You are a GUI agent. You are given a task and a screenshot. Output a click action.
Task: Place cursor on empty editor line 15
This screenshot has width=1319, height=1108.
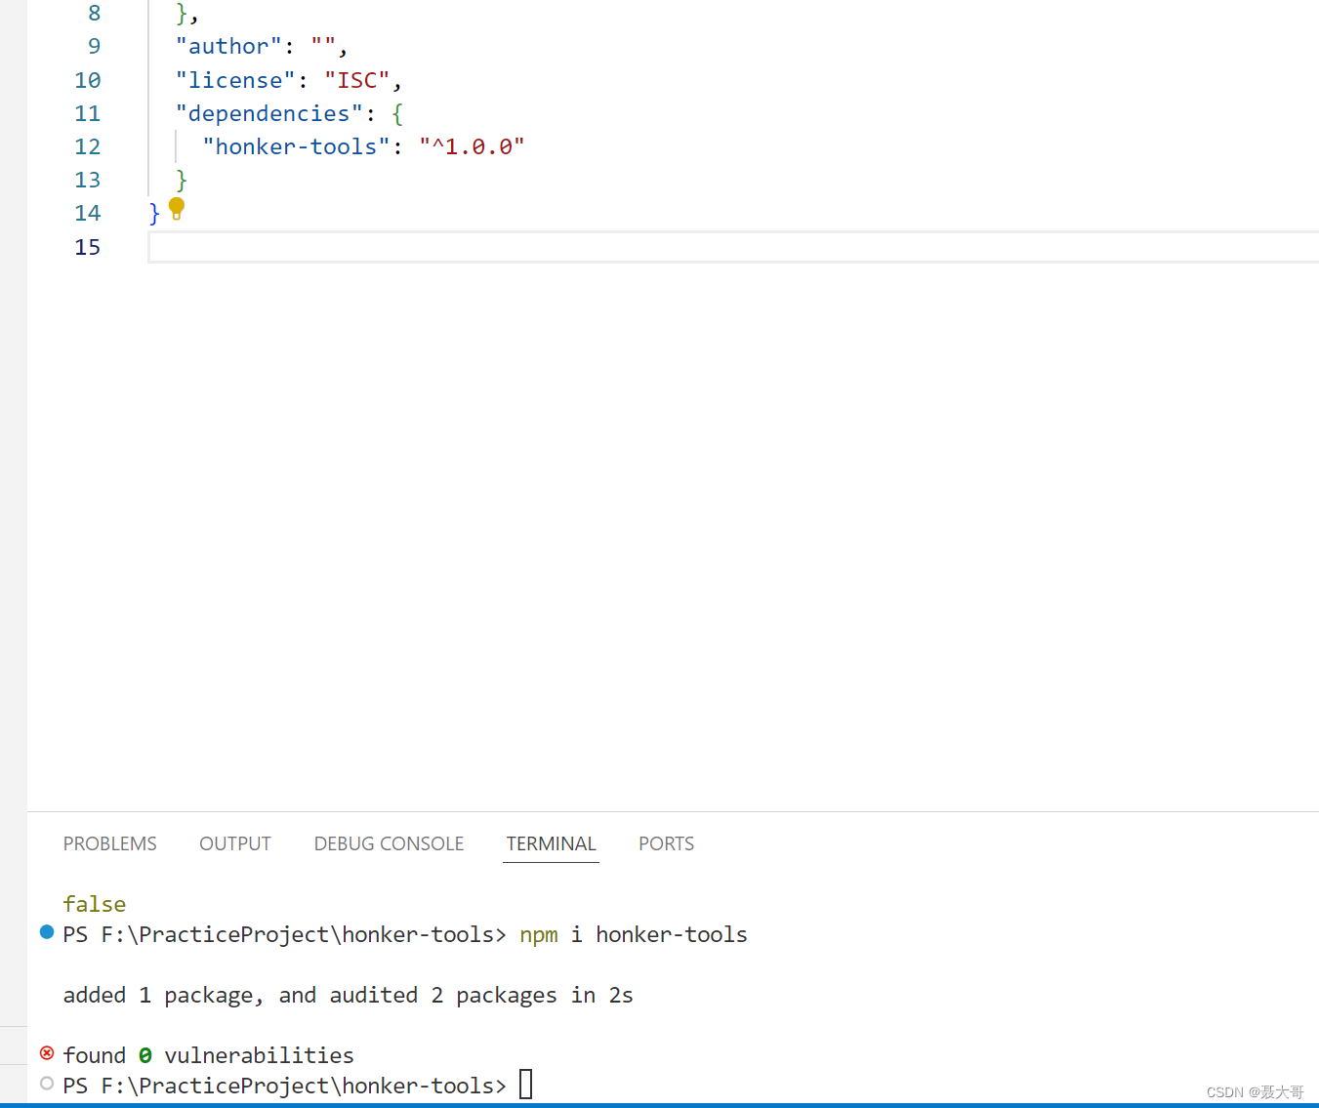click(x=733, y=247)
